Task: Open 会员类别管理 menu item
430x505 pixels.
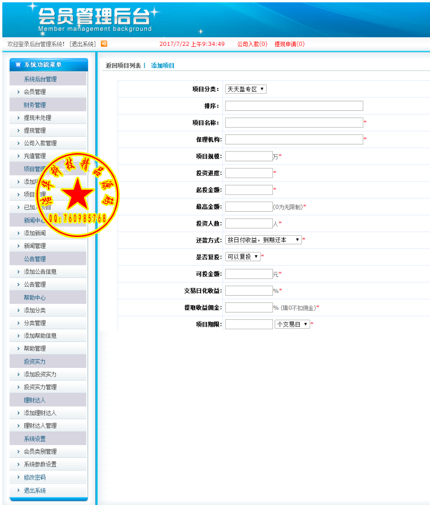Action: [40, 451]
